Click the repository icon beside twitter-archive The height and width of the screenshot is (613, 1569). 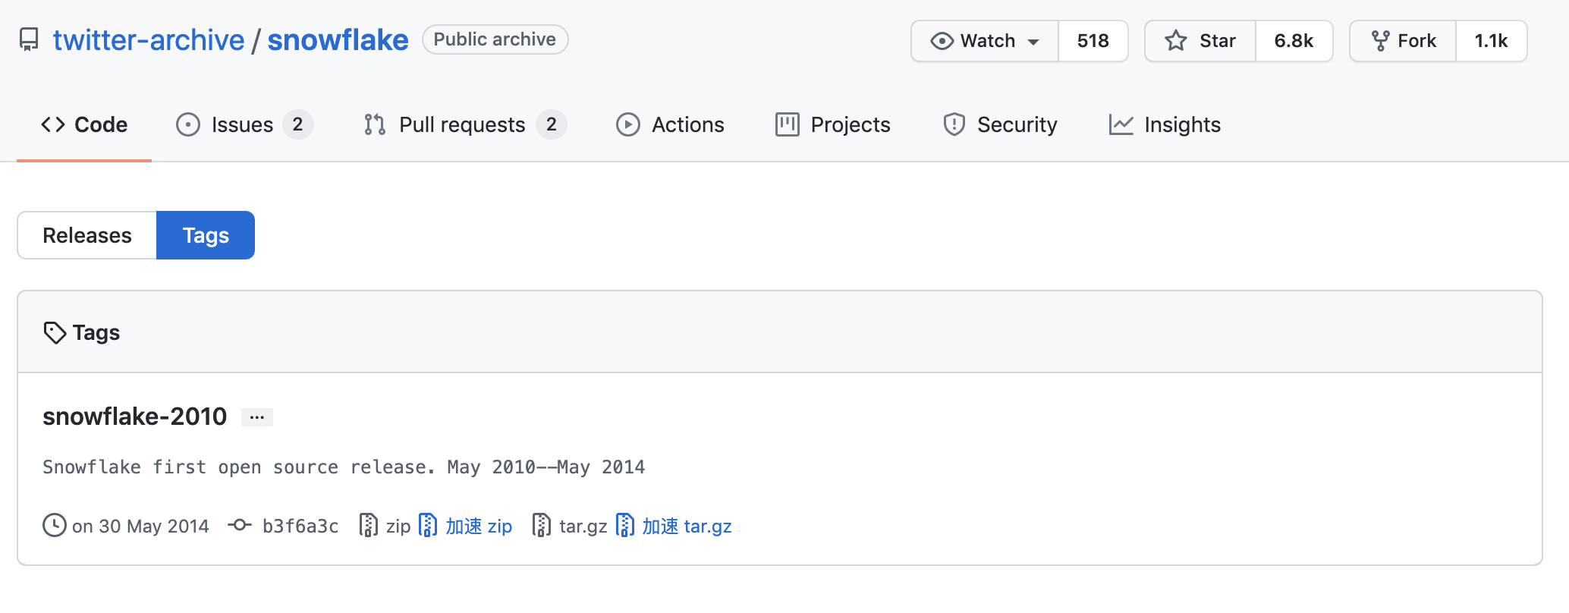pyautogui.click(x=29, y=39)
